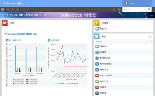Open the three-dots menu on the banner
155x96 pixels.
click(x=152, y=15)
